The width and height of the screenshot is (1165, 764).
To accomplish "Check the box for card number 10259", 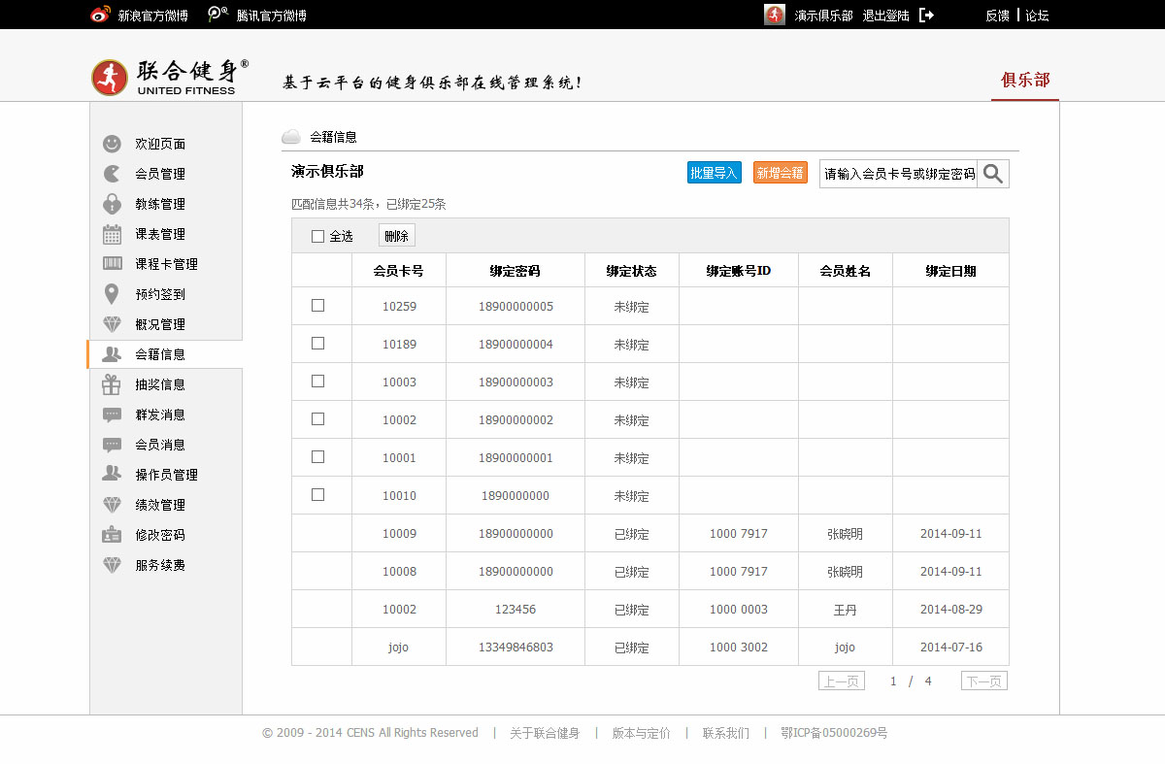I will click(317, 306).
